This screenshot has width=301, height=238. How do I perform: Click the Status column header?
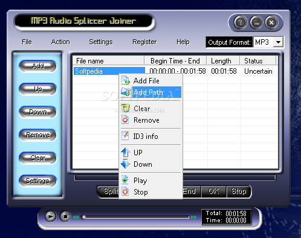pyautogui.click(x=258, y=61)
